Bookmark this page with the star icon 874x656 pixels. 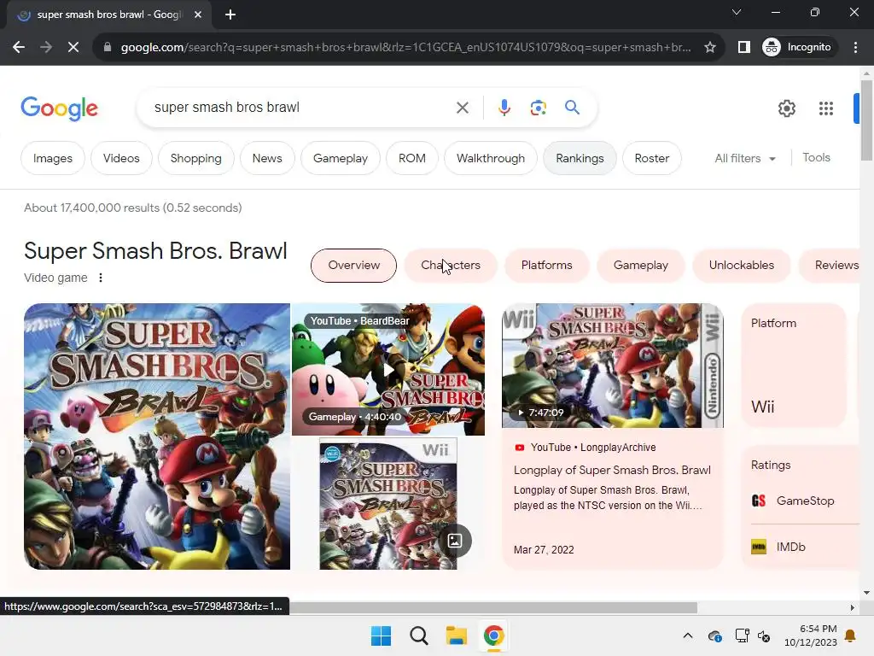(709, 48)
